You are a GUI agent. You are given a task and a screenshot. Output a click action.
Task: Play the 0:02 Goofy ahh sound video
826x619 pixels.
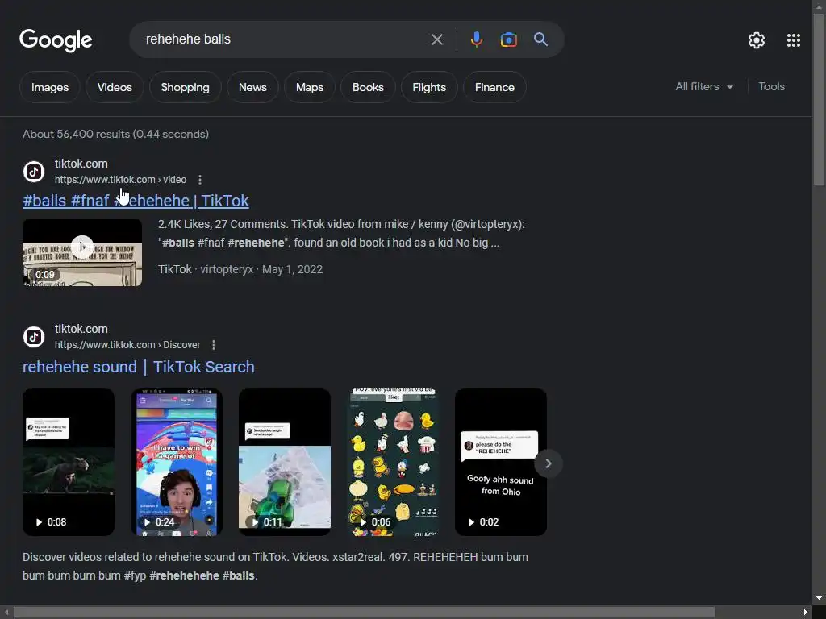coord(500,462)
